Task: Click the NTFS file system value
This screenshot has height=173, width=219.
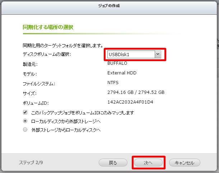Action: point(113,83)
